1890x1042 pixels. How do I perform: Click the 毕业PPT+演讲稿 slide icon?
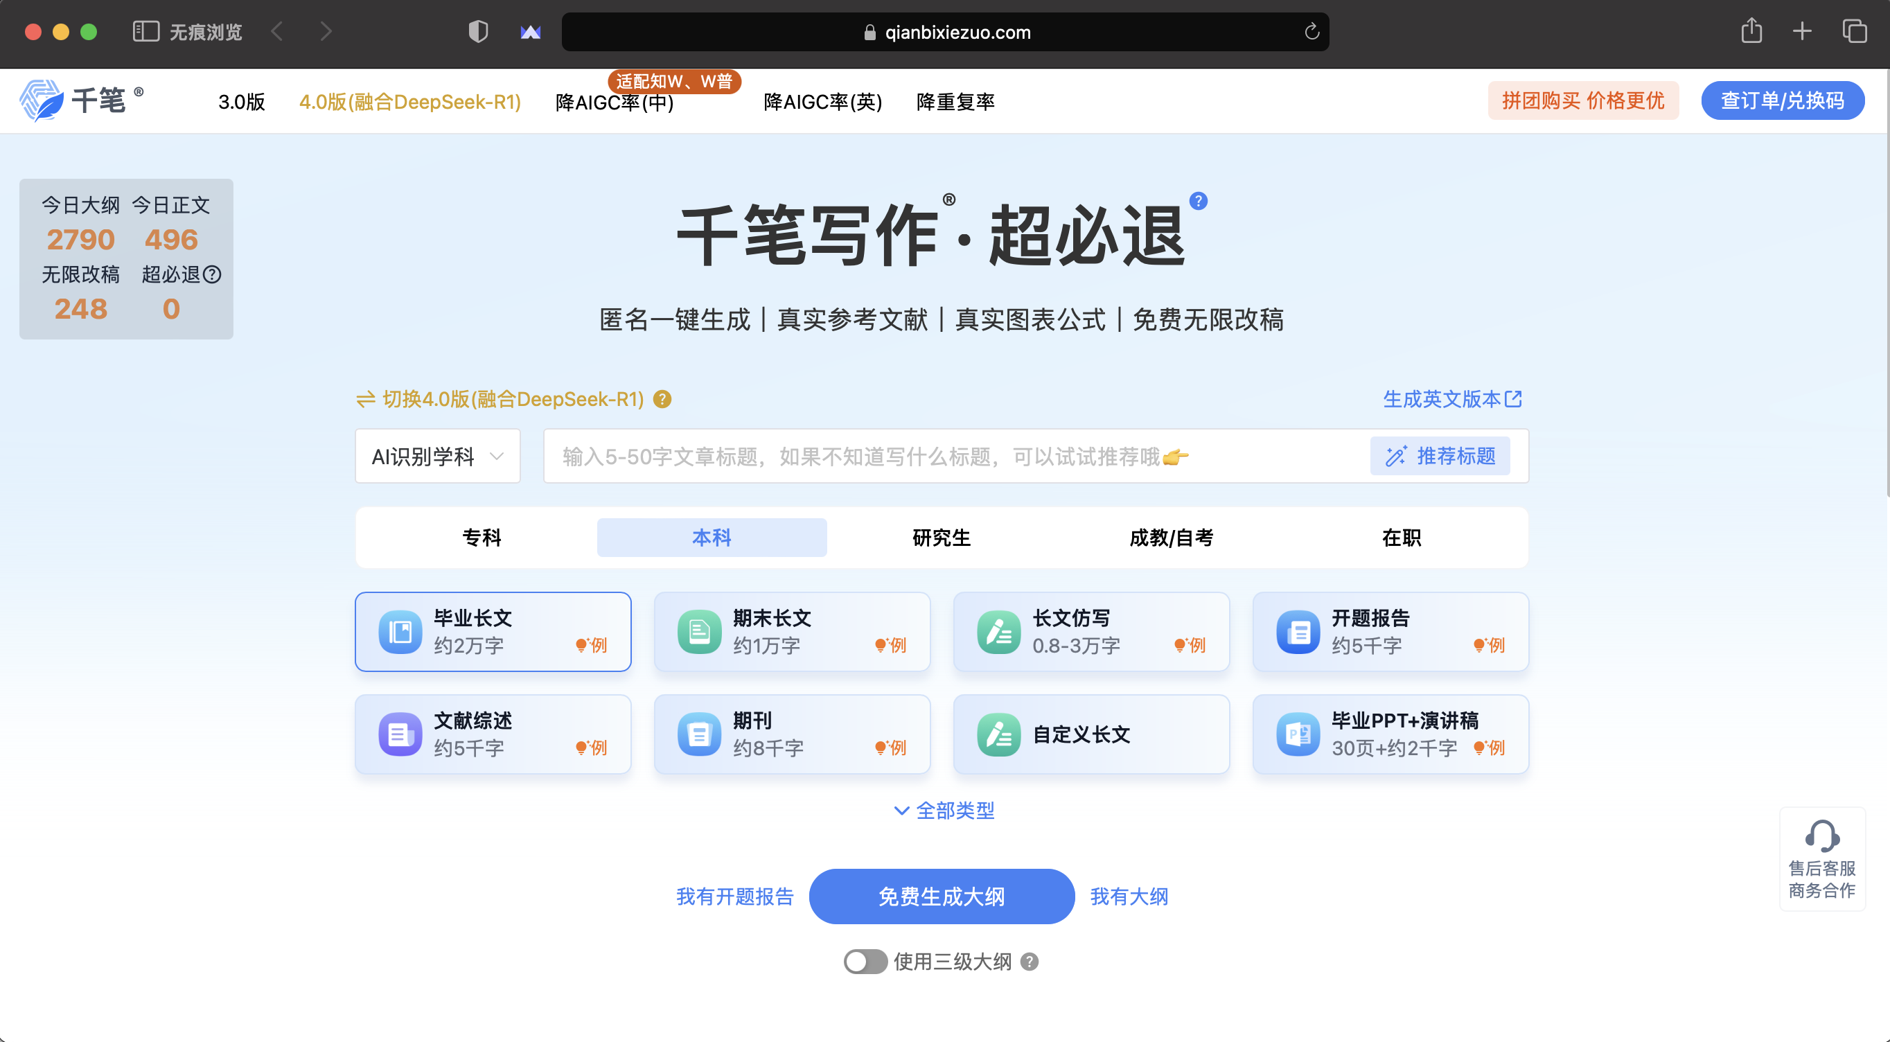pyautogui.click(x=1298, y=734)
